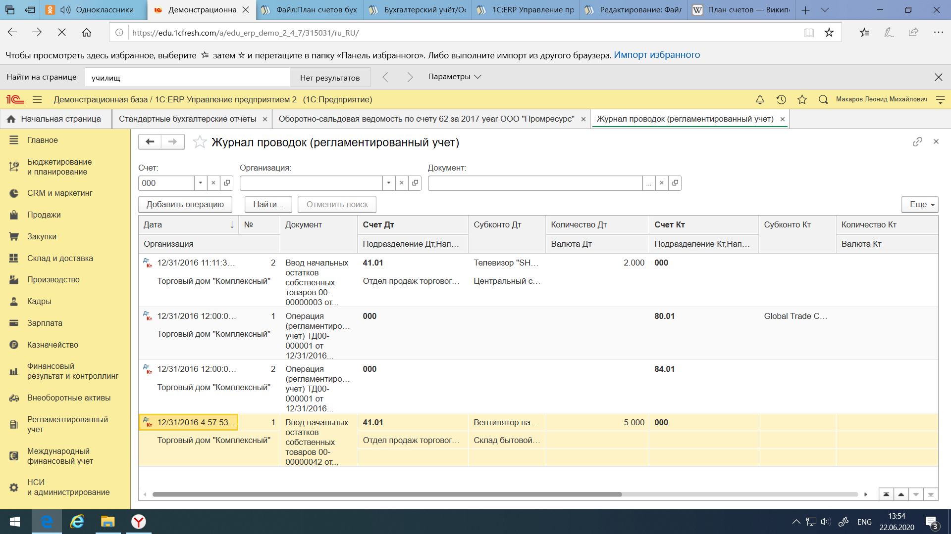Image resolution: width=951 pixels, height=534 pixels.
Task: Open the Организация dropdown list
Action: [x=389, y=183]
